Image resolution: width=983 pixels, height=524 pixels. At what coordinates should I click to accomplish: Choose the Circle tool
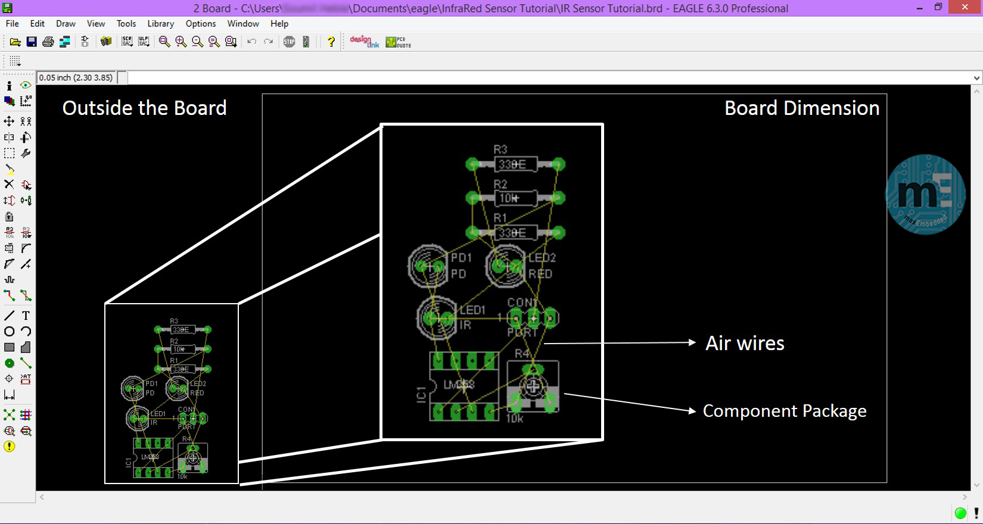9,332
